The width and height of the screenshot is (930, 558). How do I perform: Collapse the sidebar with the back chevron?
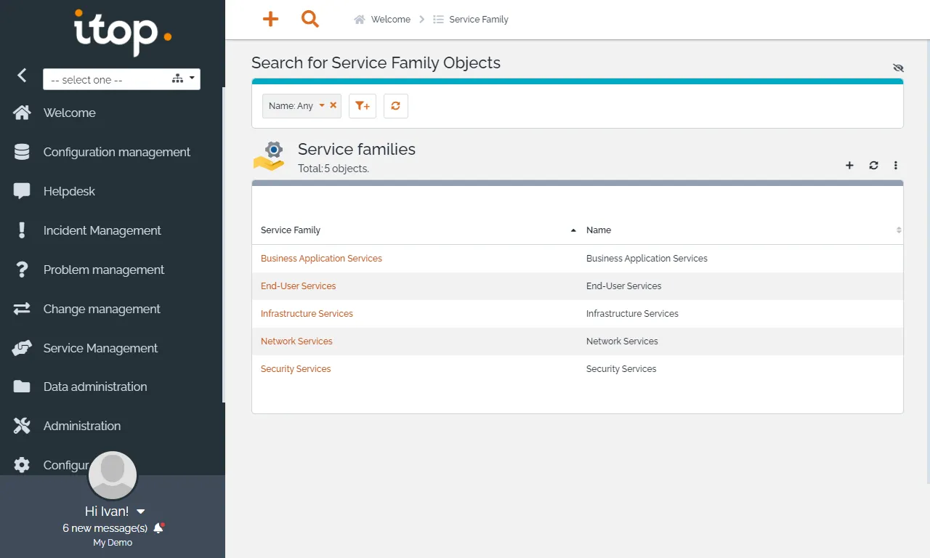(22, 75)
